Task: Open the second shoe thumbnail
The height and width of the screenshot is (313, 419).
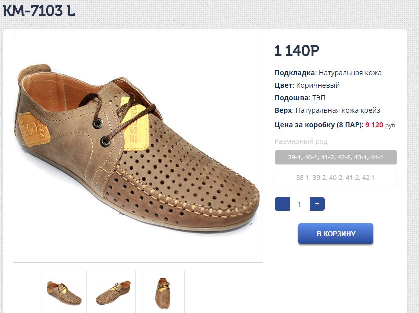Action: coord(113,292)
